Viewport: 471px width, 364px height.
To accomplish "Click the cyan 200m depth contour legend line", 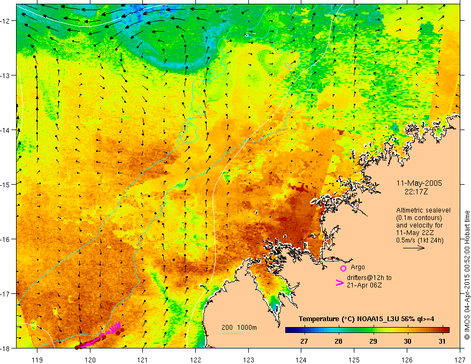I will click(232, 333).
